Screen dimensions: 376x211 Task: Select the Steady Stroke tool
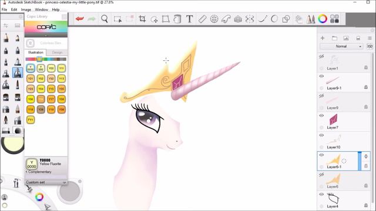coord(263,19)
